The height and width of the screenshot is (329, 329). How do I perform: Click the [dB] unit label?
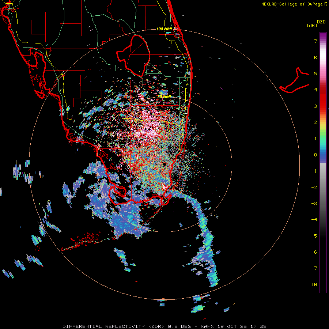312,25
